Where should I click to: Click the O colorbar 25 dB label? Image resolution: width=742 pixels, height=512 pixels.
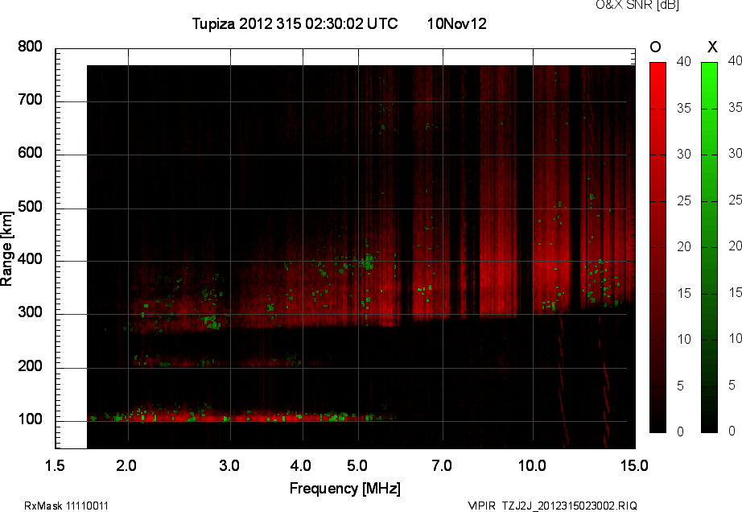coord(684,201)
